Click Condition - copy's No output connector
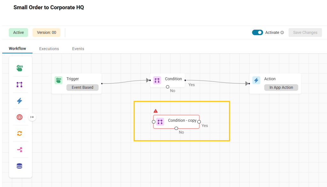Viewport: 327px width, 187px height. (176, 128)
